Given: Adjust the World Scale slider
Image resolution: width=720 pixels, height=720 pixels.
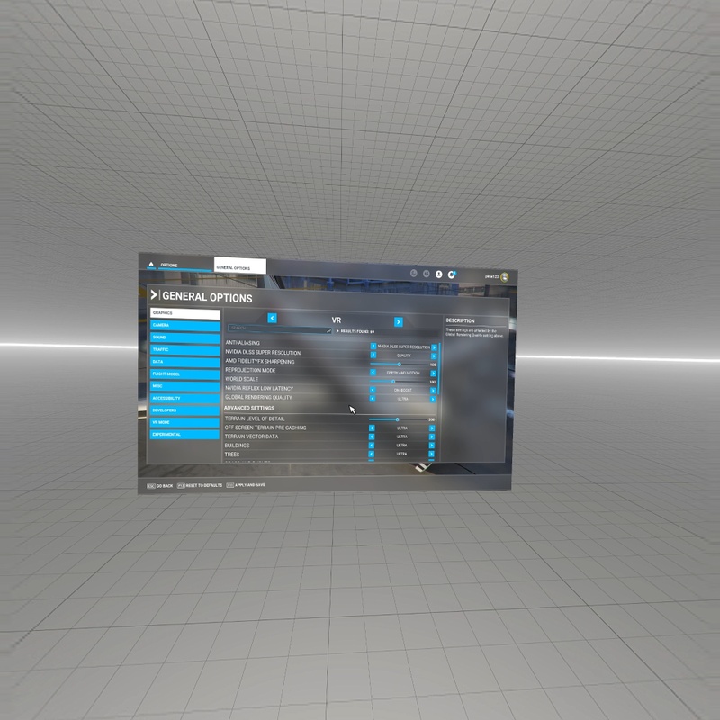Looking at the screenshot, I should (x=399, y=381).
